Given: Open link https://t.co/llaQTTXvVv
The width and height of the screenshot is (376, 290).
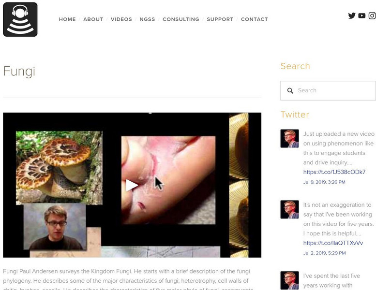Looking at the screenshot, I should 333,243.
